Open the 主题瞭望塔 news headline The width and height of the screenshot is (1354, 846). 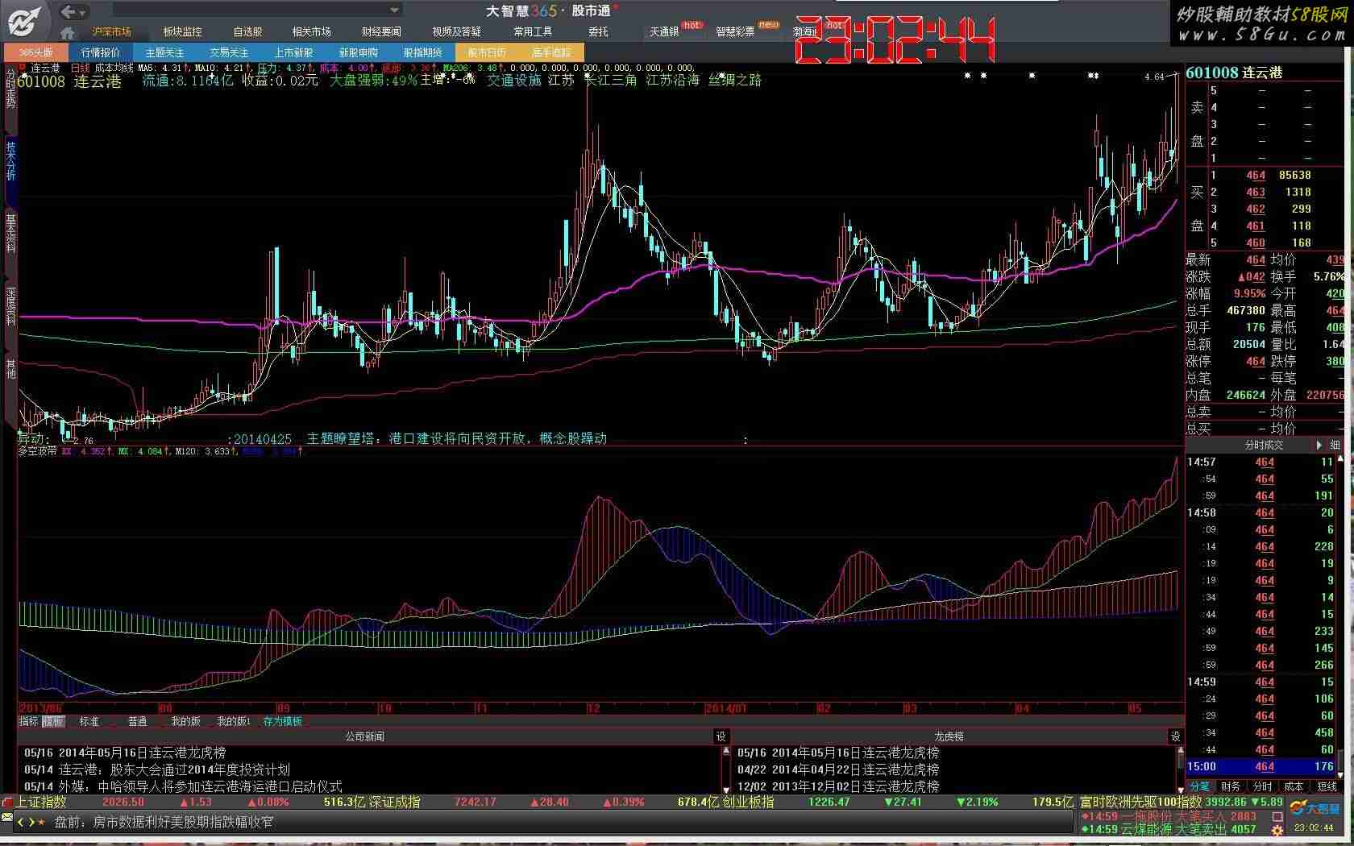coord(456,438)
